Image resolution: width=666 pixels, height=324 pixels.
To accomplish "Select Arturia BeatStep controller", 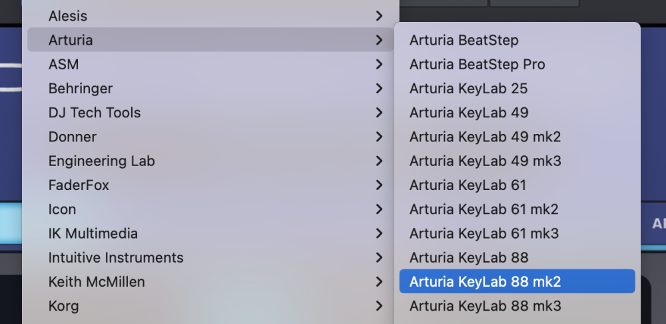I will 464,40.
